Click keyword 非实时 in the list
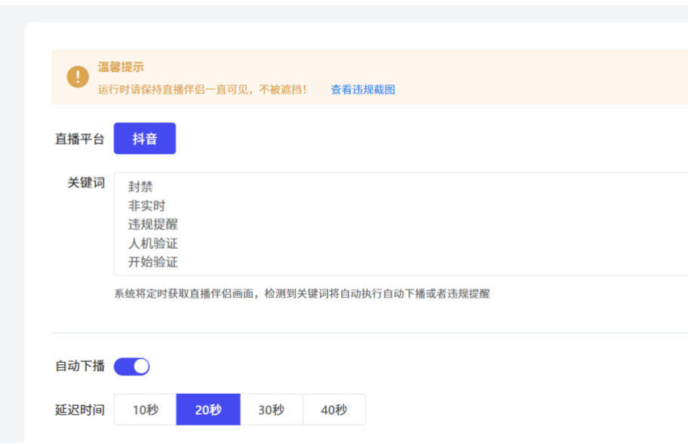Viewport: 688px width, 445px height. pos(146,206)
